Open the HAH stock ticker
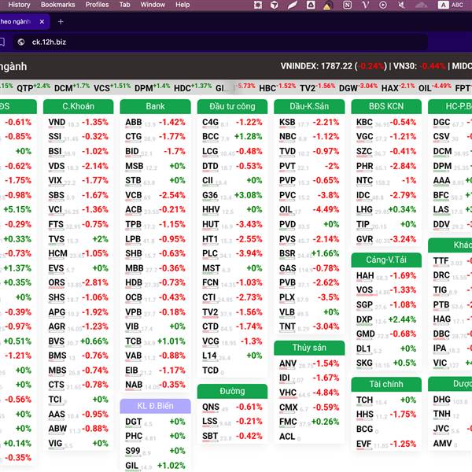The height and width of the screenshot is (472, 472). (365, 276)
